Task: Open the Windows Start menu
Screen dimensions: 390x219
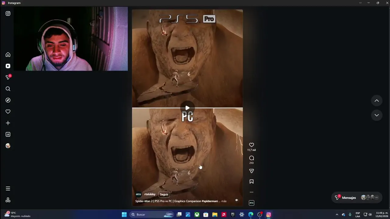Action: point(124,214)
